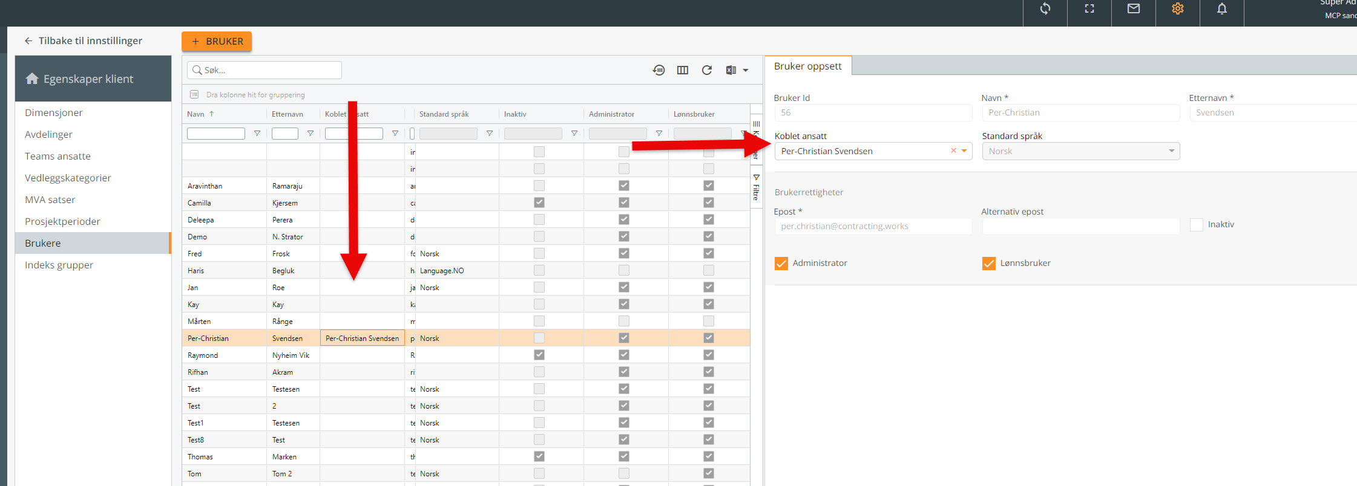This screenshot has height=486, width=1357.
Task: Expand the Standard språk dropdown
Action: [1172, 151]
